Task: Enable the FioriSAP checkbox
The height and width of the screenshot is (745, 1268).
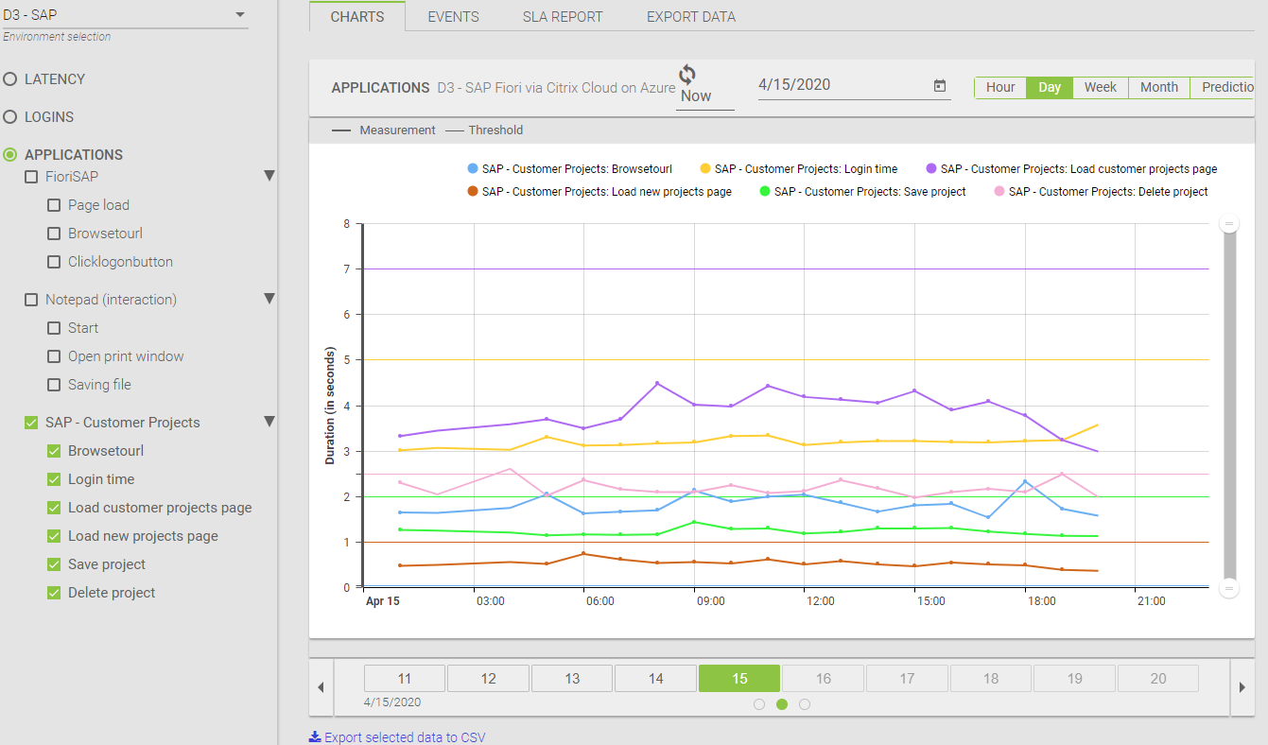Action: (31, 177)
